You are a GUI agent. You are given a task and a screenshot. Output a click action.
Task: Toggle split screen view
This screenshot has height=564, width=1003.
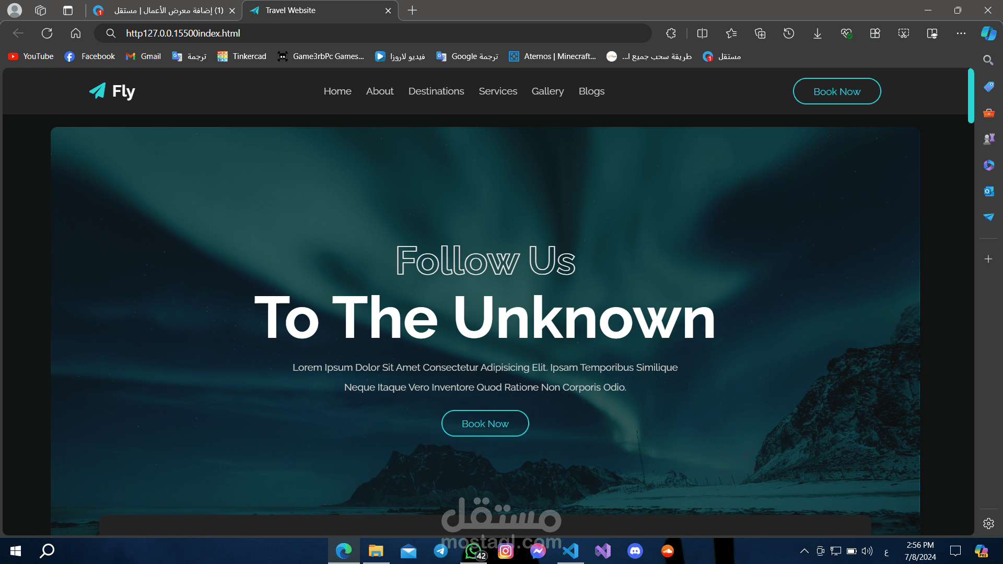[703, 33]
